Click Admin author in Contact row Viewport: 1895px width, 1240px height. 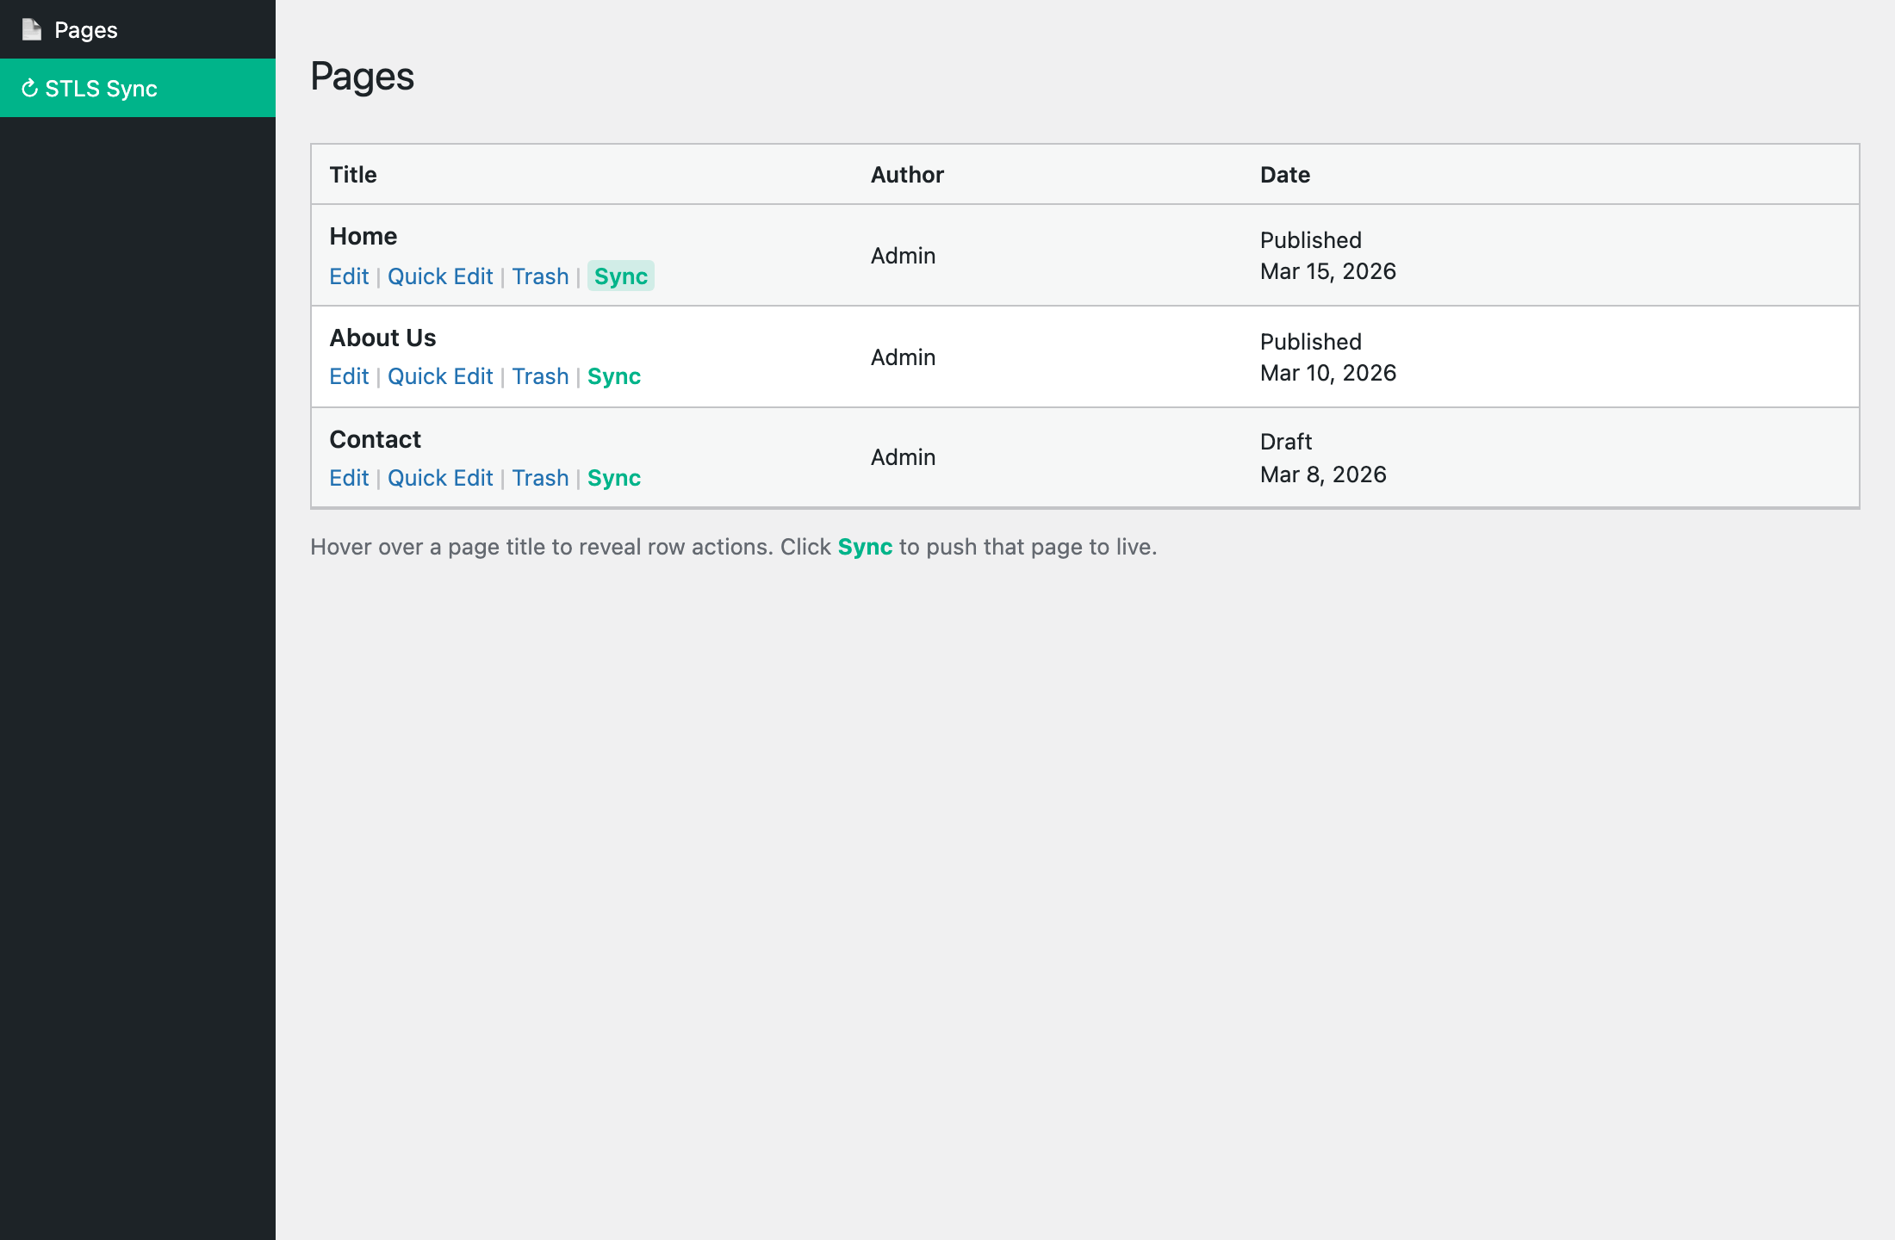(x=903, y=457)
